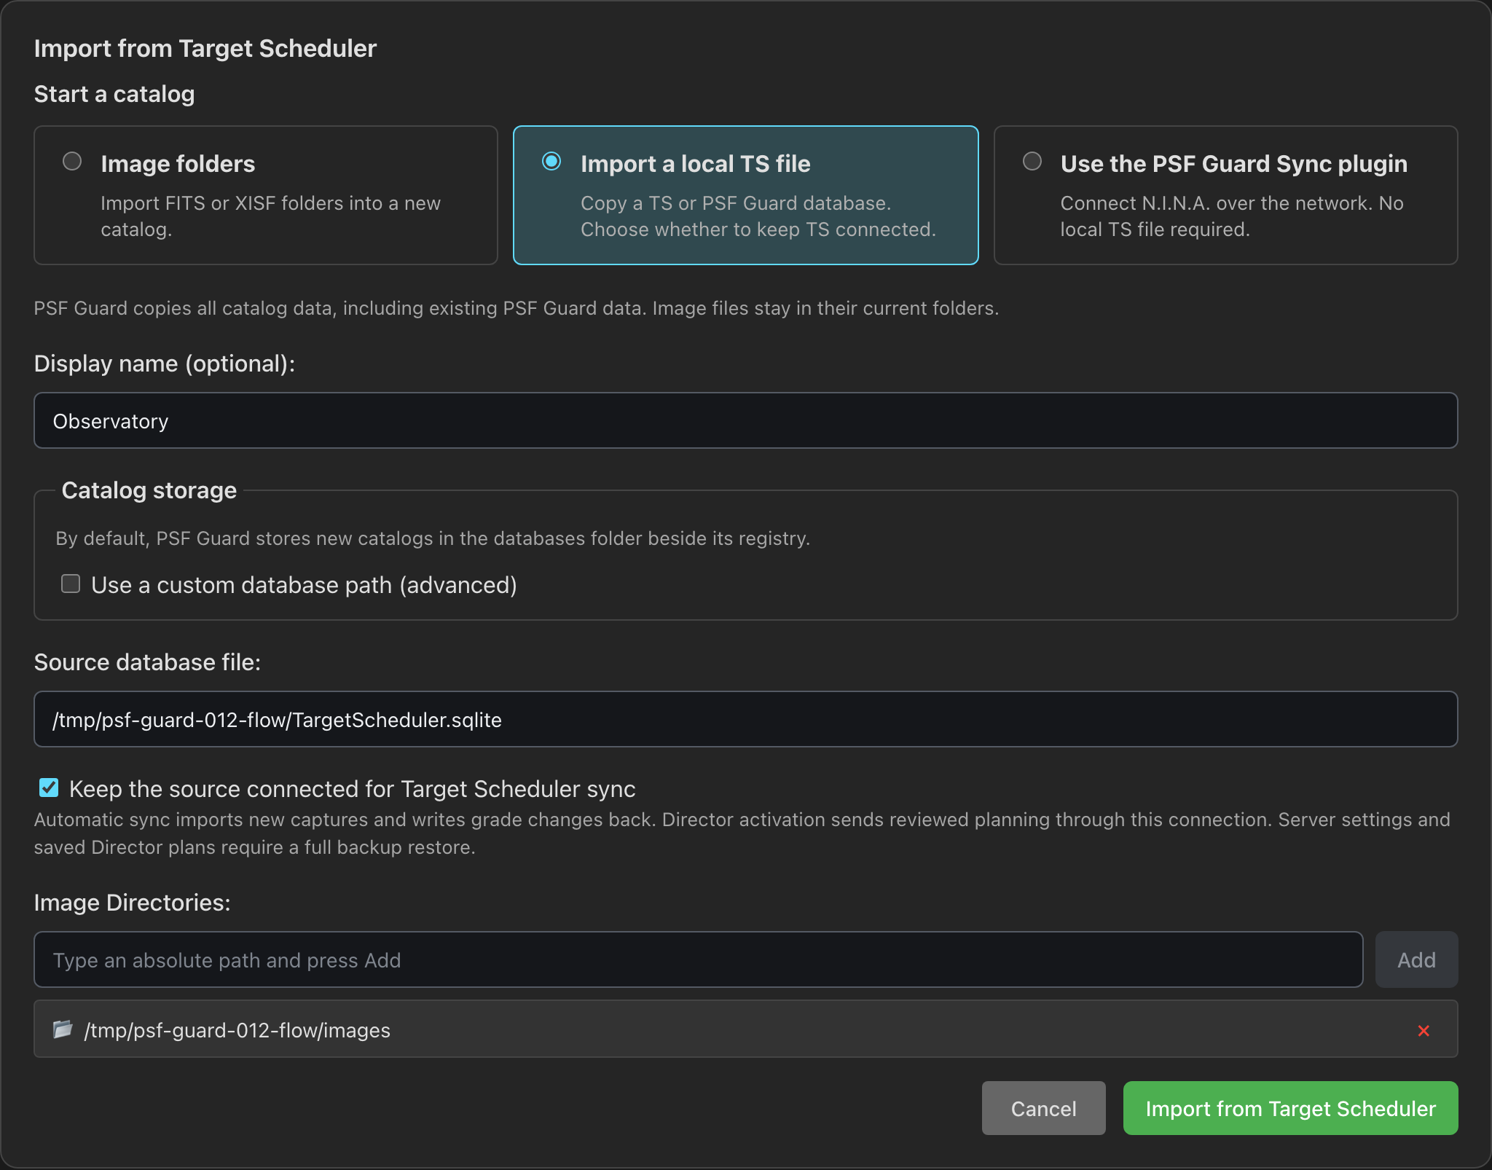The height and width of the screenshot is (1170, 1492).
Task: Click the Image folders card description text
Action: (270, 216)
